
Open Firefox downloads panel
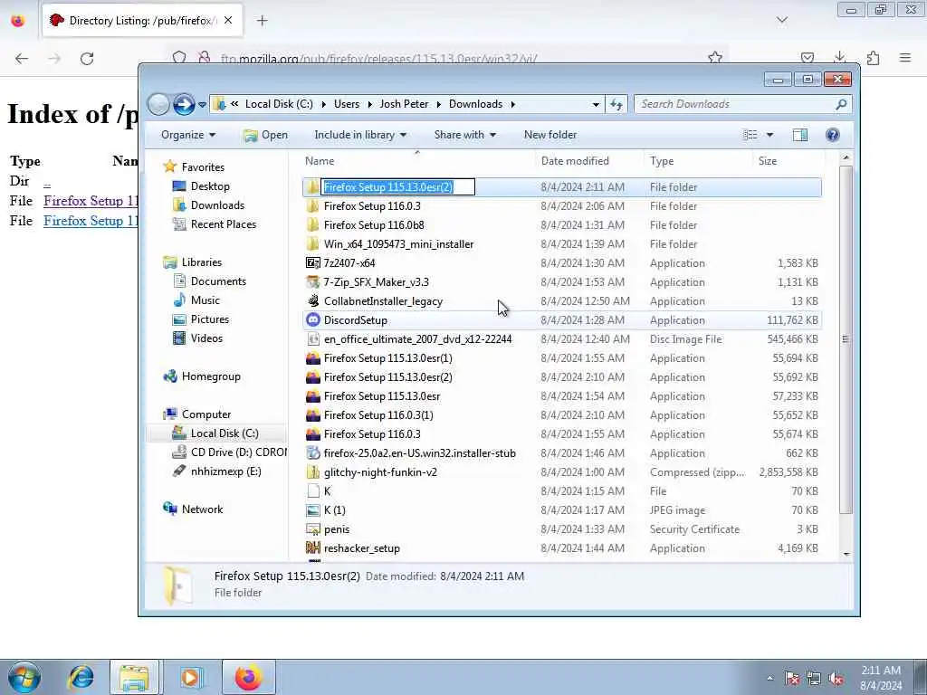point(839,57)
